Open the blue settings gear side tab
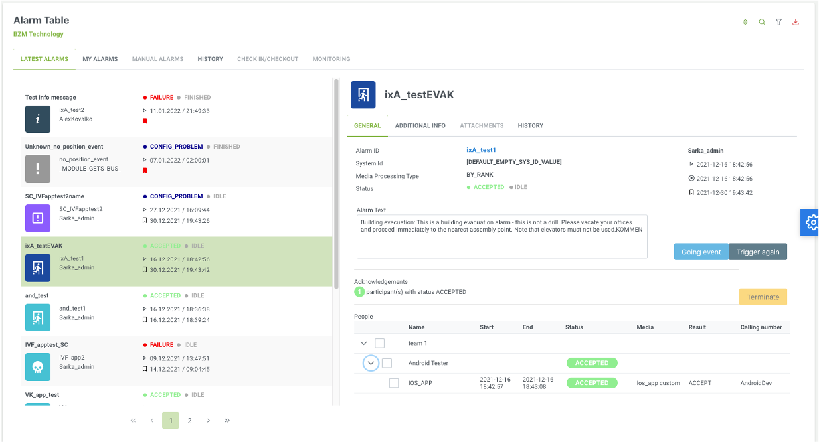Image resolution: width=819 pixels, height=442 pixels. (810, 222)
